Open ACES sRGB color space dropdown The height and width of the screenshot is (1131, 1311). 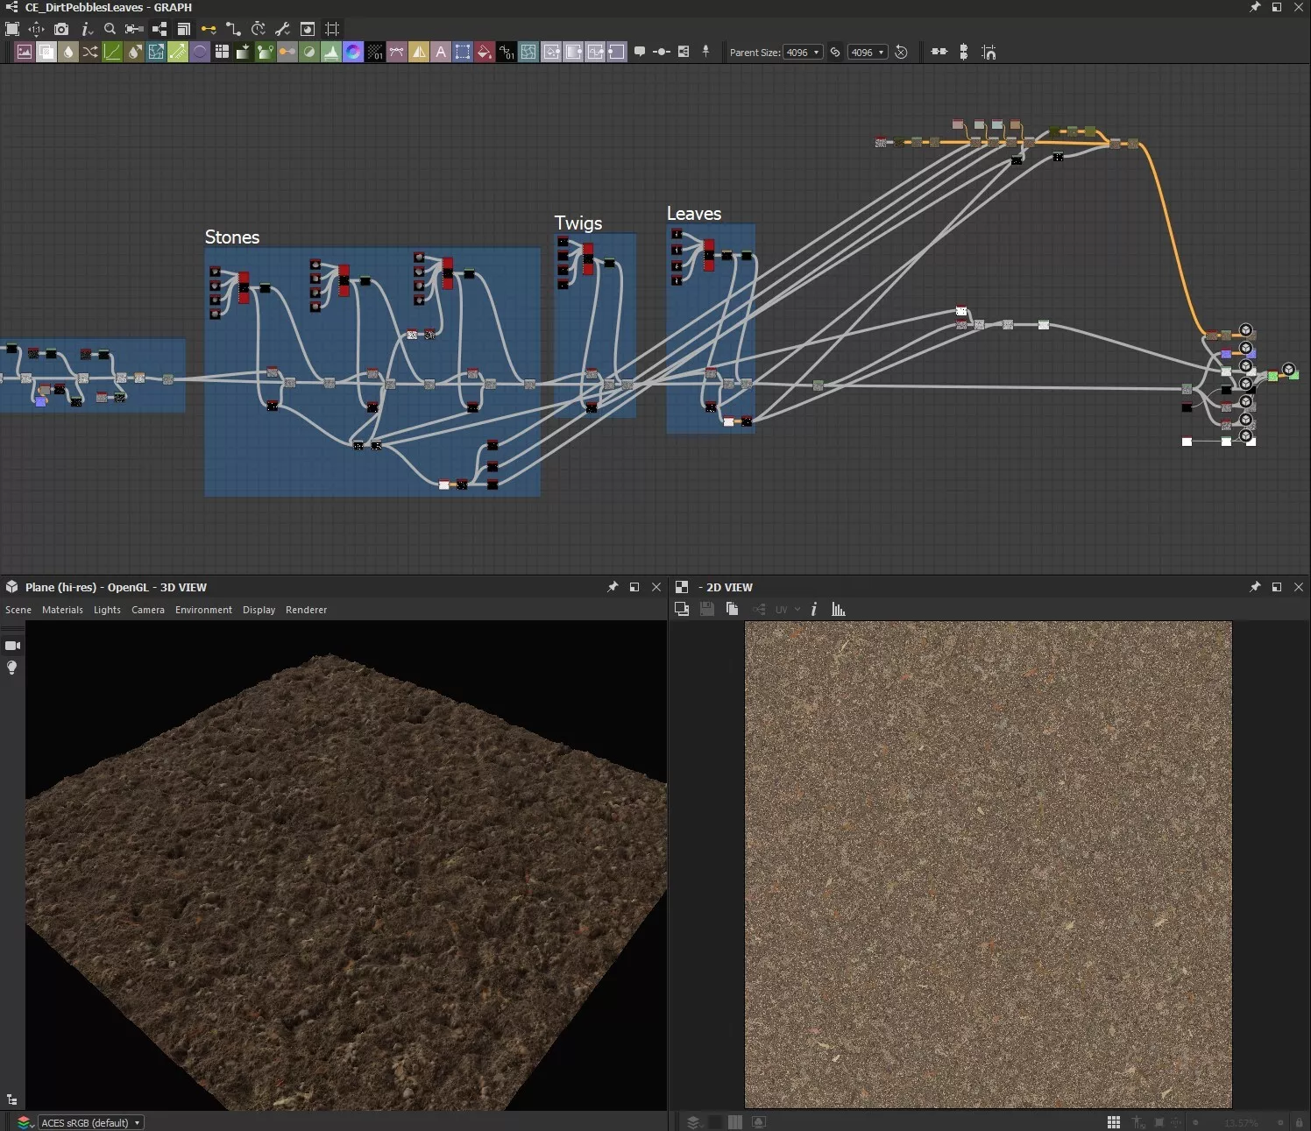pos(90,1122)
